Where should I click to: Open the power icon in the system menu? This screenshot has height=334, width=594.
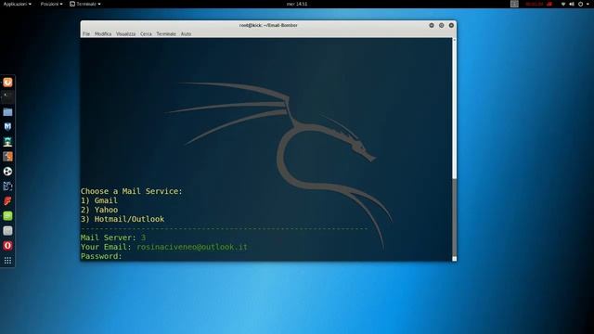click(580, 4)
